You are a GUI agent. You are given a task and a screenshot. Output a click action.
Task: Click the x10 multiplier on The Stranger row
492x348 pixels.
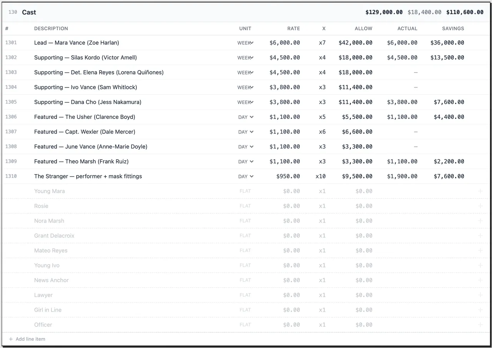pos(321,176)
